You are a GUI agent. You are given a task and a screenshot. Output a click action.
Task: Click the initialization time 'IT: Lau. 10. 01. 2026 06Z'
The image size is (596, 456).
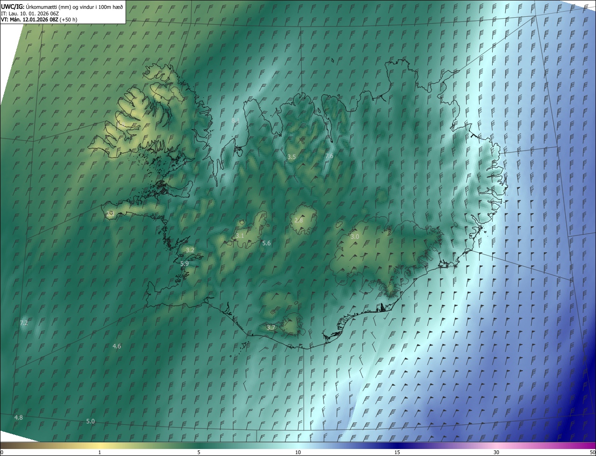click(x=30, y=14)
